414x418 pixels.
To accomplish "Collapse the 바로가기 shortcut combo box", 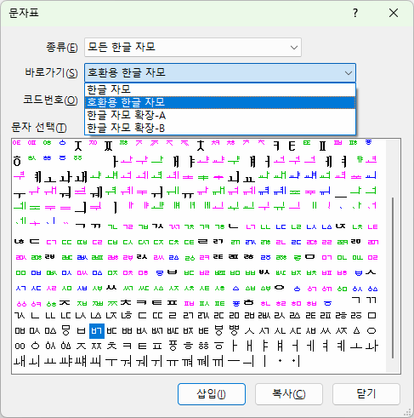I will (349, 73).
